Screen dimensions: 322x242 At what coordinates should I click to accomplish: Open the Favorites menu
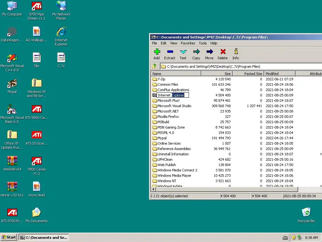pyautogui.click(x=188, y=43)
